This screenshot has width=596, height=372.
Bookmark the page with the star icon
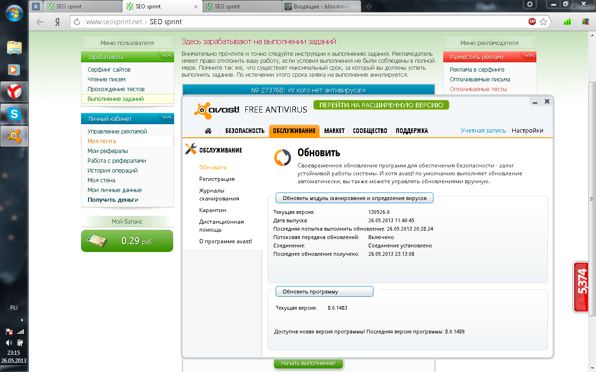click(543, 21)
